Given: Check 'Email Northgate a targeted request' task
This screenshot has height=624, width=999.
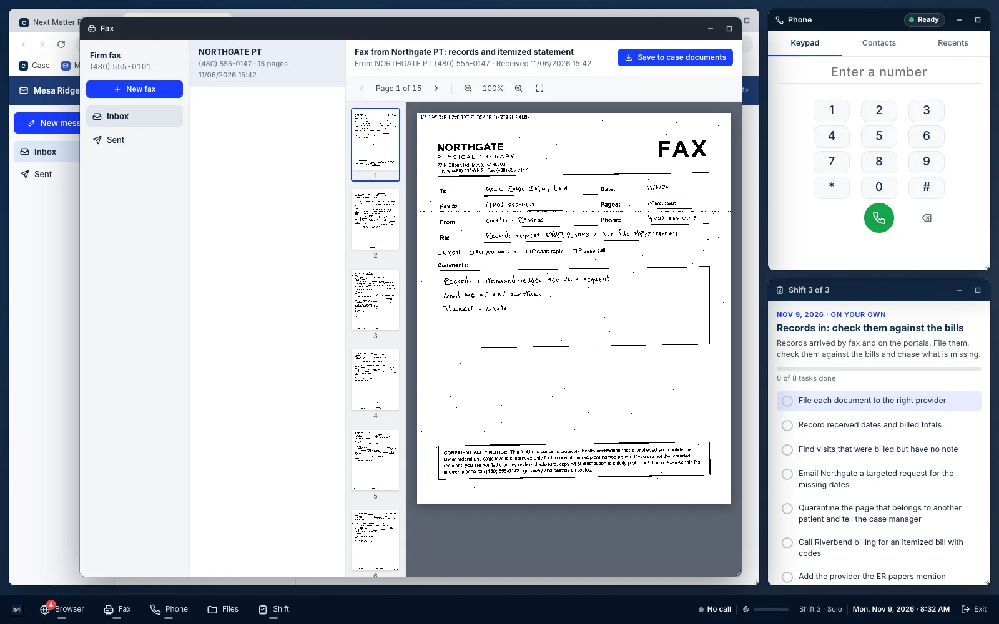Looking at the screenshot, I should coord(787,474).
